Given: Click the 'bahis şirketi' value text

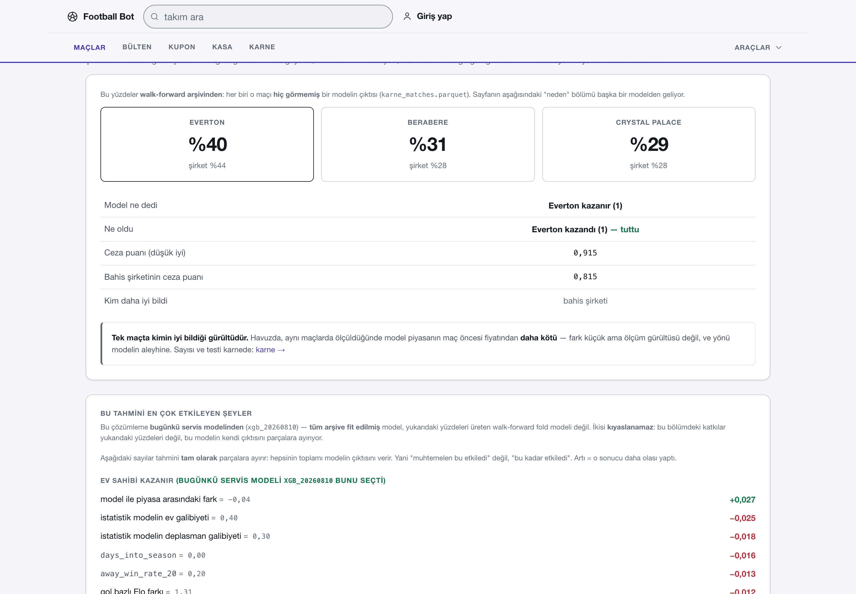Looking at the screenshot, I should pyautogui.click(x=585, y=301).
